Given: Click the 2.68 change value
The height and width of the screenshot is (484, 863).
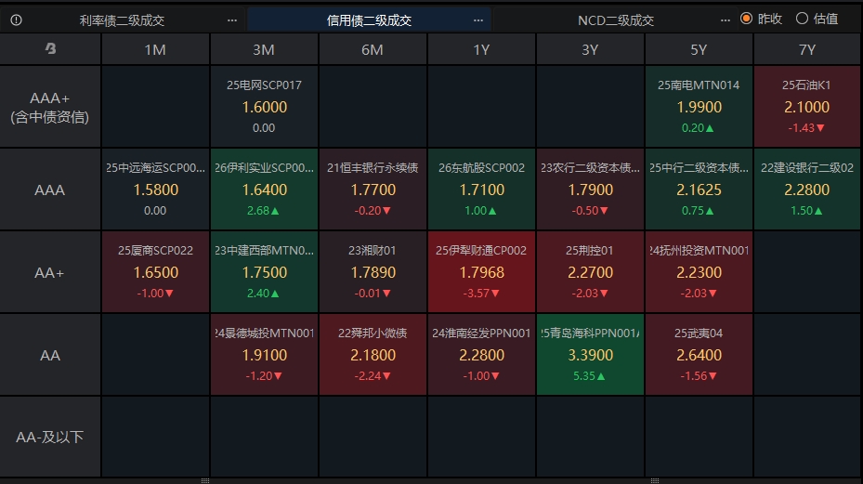Looking at the screenshot, I should (x=263, y=211).
